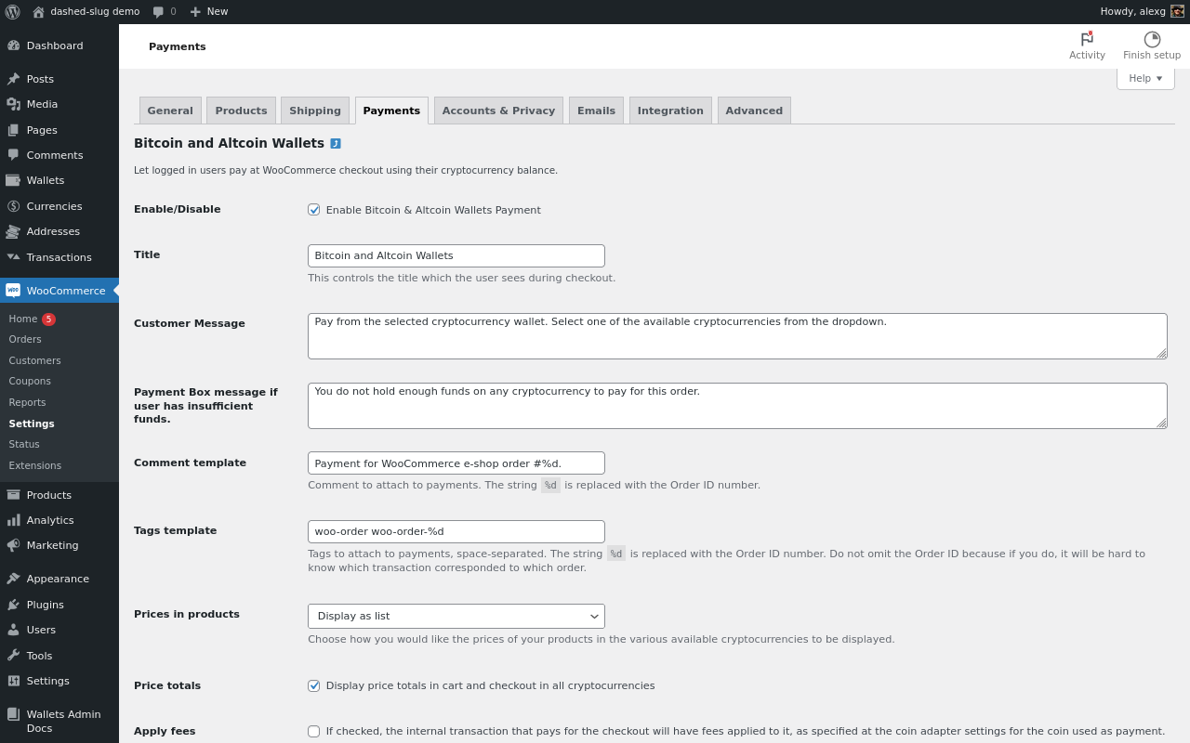Click the Marketing megaphone icon
The height and width of the screenshot is (743, 1190).
point(13,545)
